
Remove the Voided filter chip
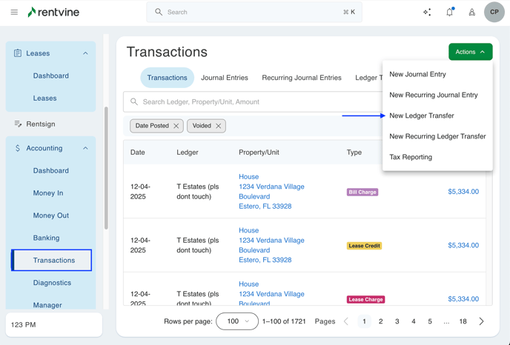tap(219, 126)
